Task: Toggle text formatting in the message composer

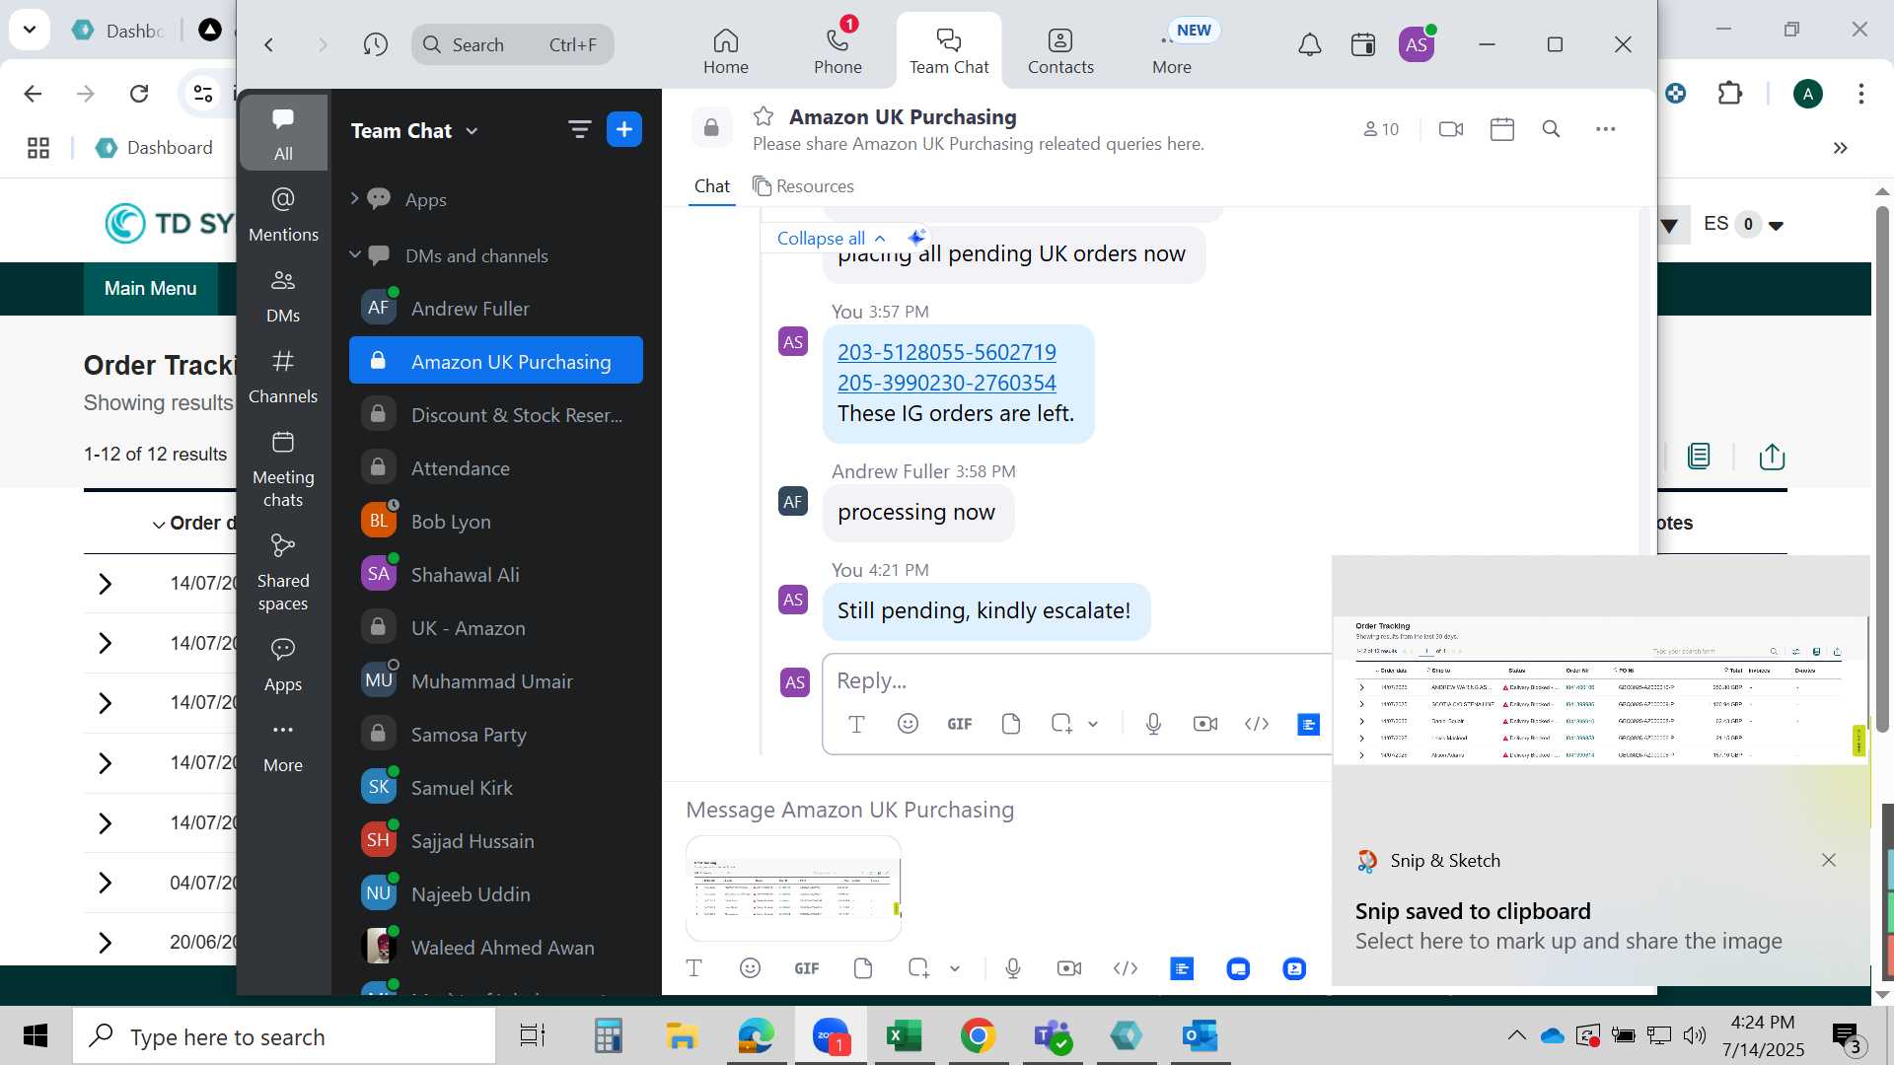Action: pyautogui.click(x=693, y=968)
